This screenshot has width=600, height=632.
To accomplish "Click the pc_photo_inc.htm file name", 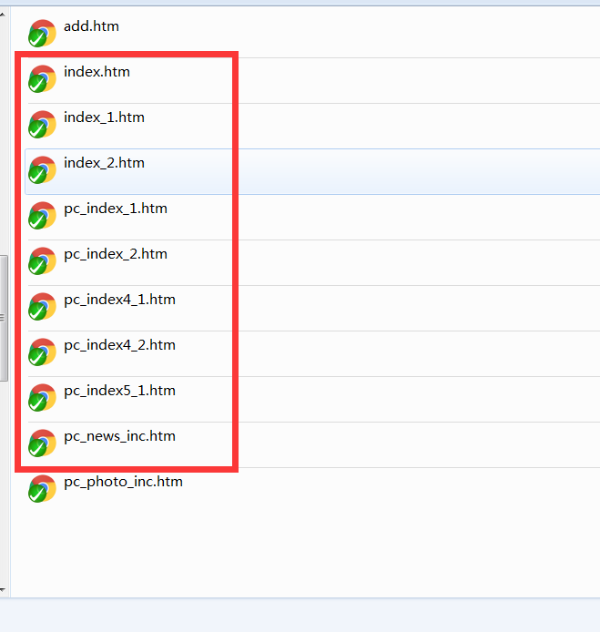I will click(x=123, y=482).
